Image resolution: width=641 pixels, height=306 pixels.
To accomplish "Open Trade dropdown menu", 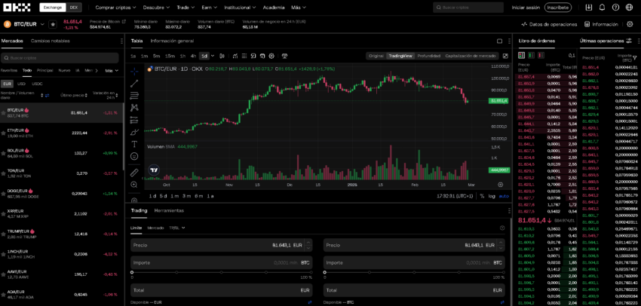I will coord(186,8).
